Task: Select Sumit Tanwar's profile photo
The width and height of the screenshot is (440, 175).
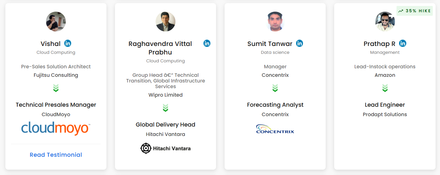Action: pos(275,21)
